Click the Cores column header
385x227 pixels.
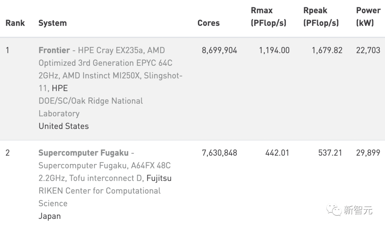209,23
